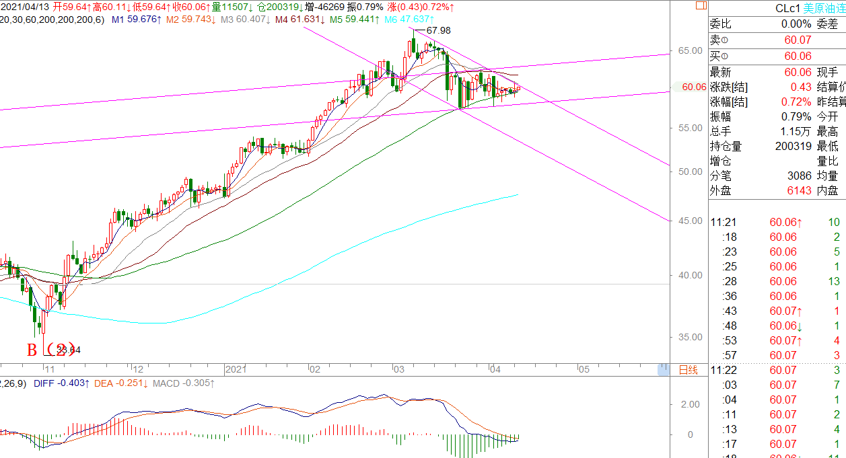Viewport: 846px width, 458px height.
Task: Click the 高60.11 high price value
Action: click(112, 7)
